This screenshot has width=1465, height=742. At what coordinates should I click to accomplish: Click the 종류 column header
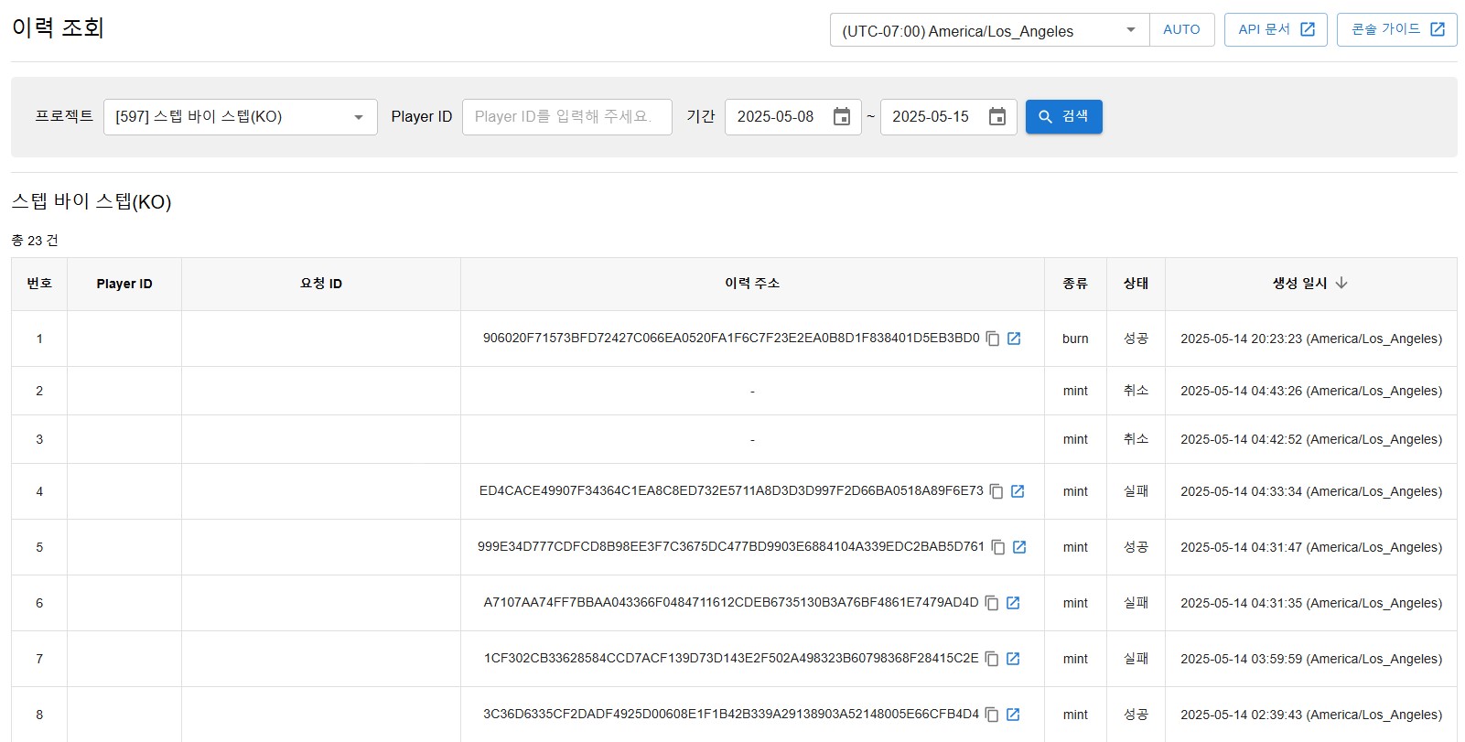tap(1075, 284)
